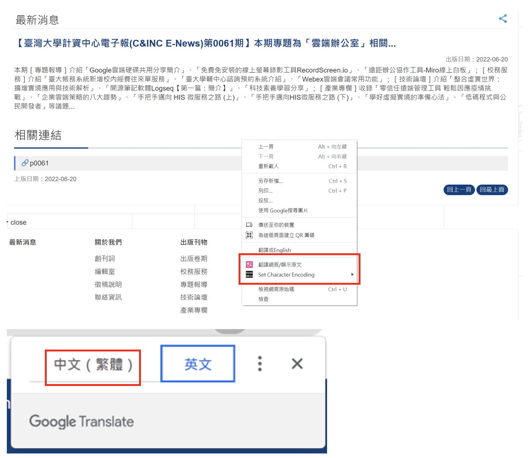
Task: Click the 上版日期：2022-06-20 text
Action: (45, 179)
